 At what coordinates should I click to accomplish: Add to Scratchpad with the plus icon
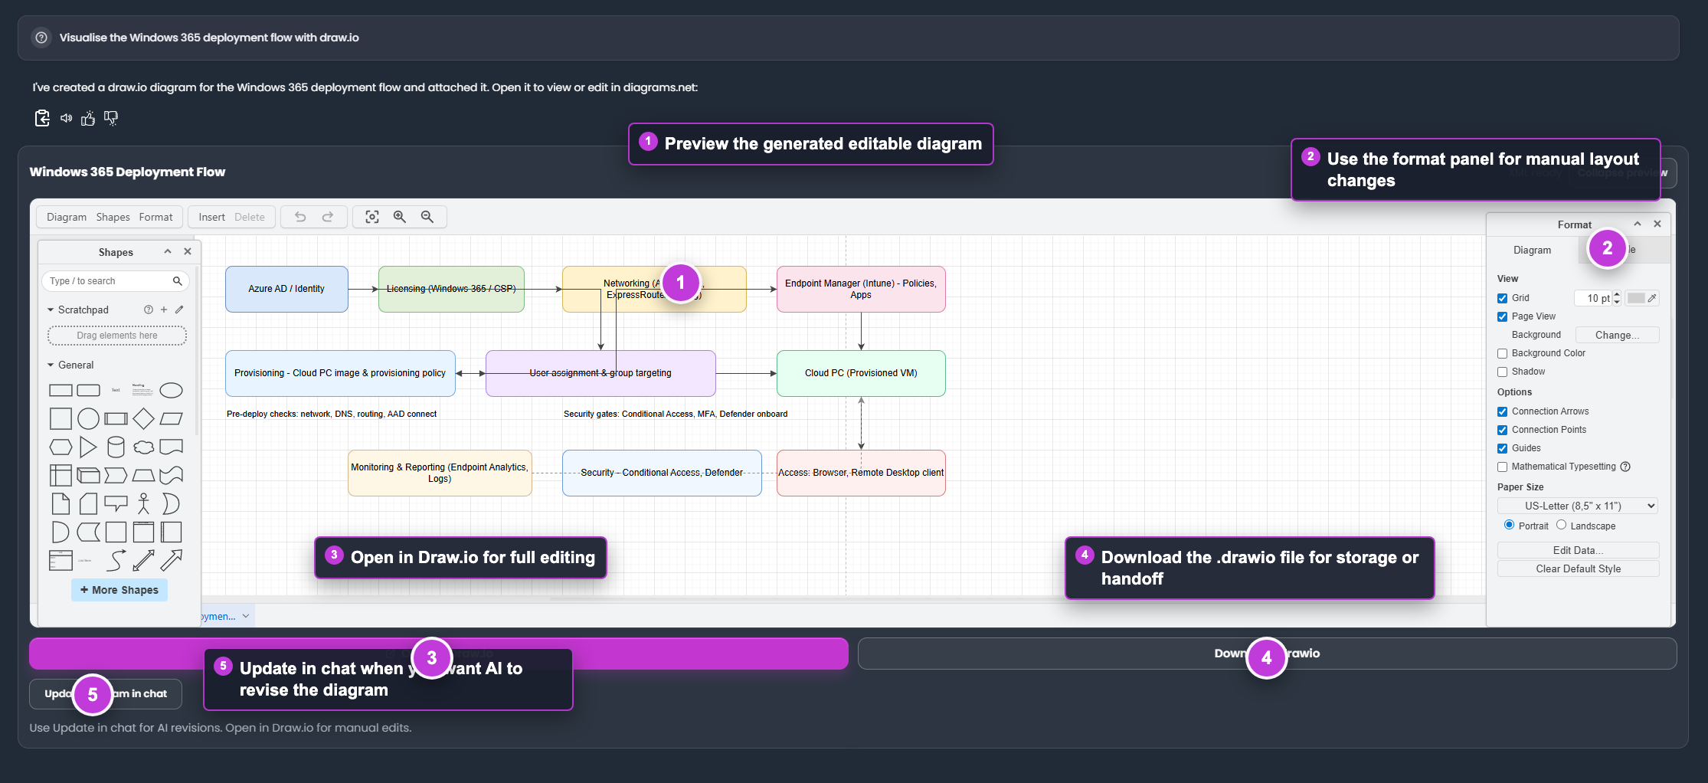(x=164, y=310)
